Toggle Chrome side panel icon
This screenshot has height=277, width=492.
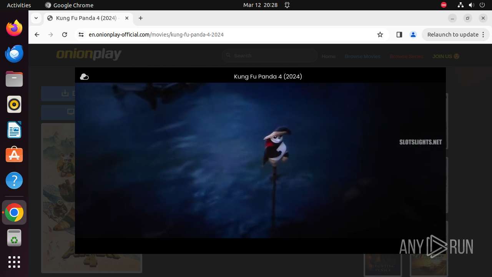[x=399, y=35]
